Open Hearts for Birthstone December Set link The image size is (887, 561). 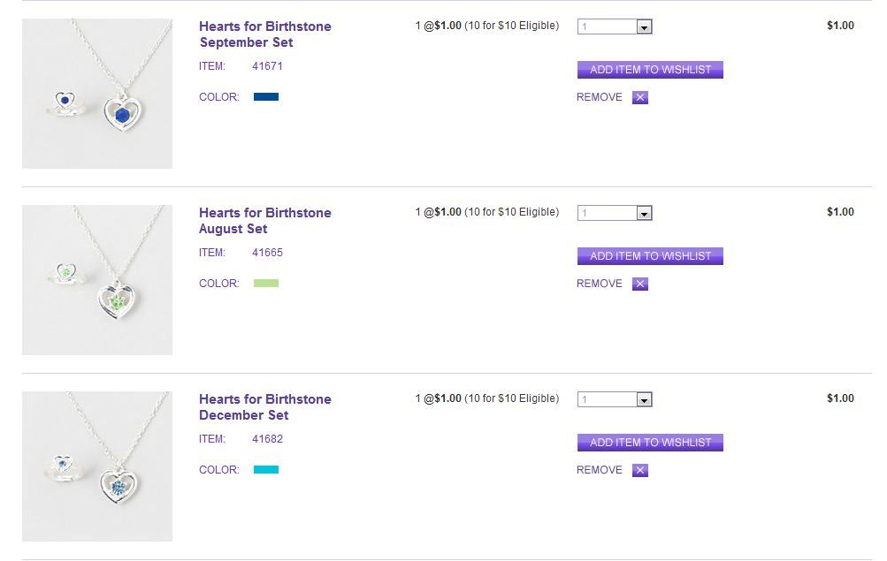coord(264,407)
